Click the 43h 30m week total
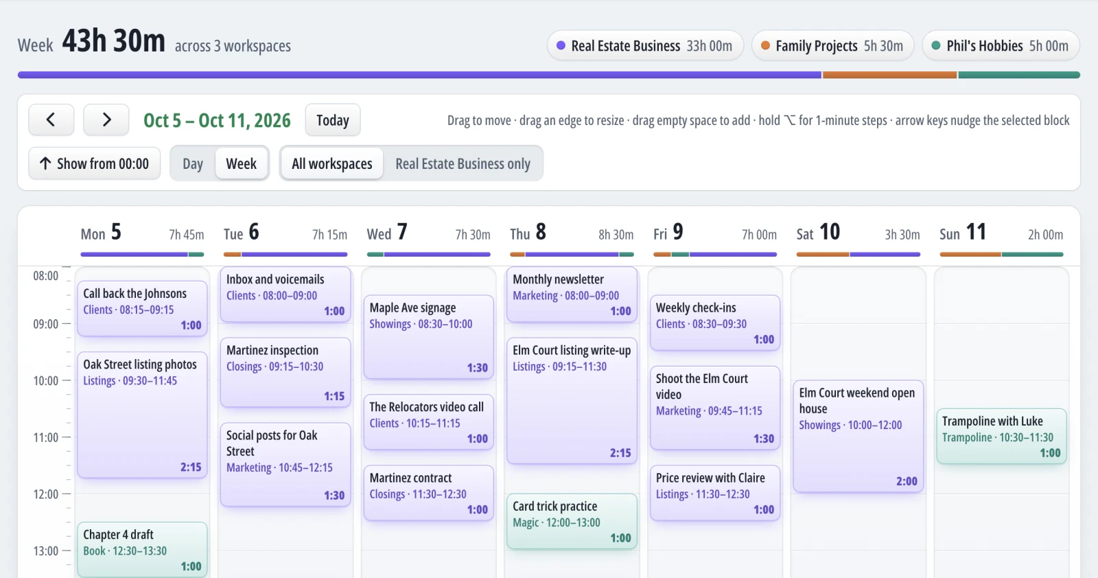This screenshot has width=1098, height=578. coord(114,41)
